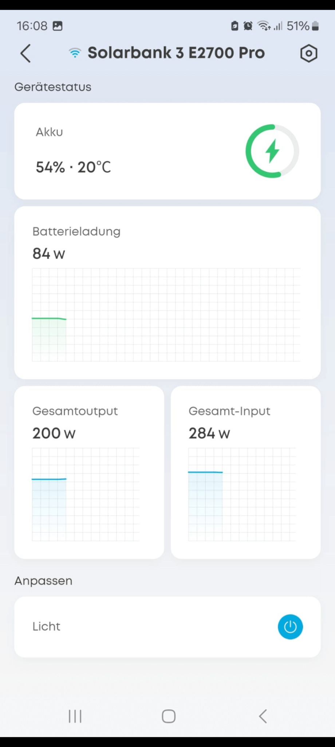Tap the Batterieladung chart
The height and width of the screenshot is (747, 335).
point(166,315)
